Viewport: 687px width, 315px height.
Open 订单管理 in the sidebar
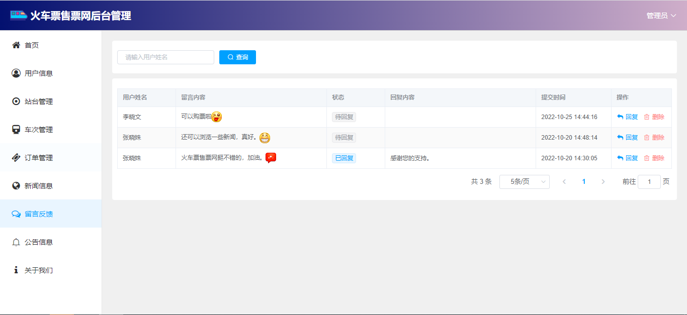coord(51,158)
